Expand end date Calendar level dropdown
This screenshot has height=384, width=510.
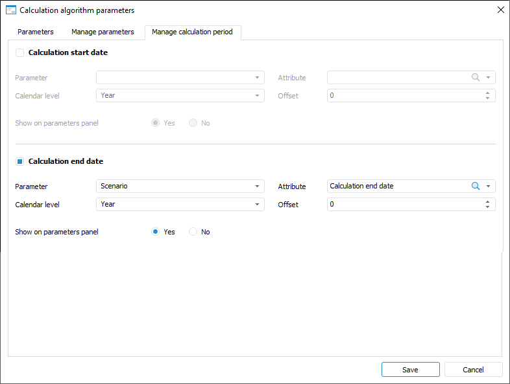click(x=257, y=205)
